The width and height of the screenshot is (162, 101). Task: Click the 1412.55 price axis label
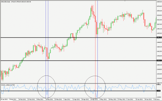[159, 51]
